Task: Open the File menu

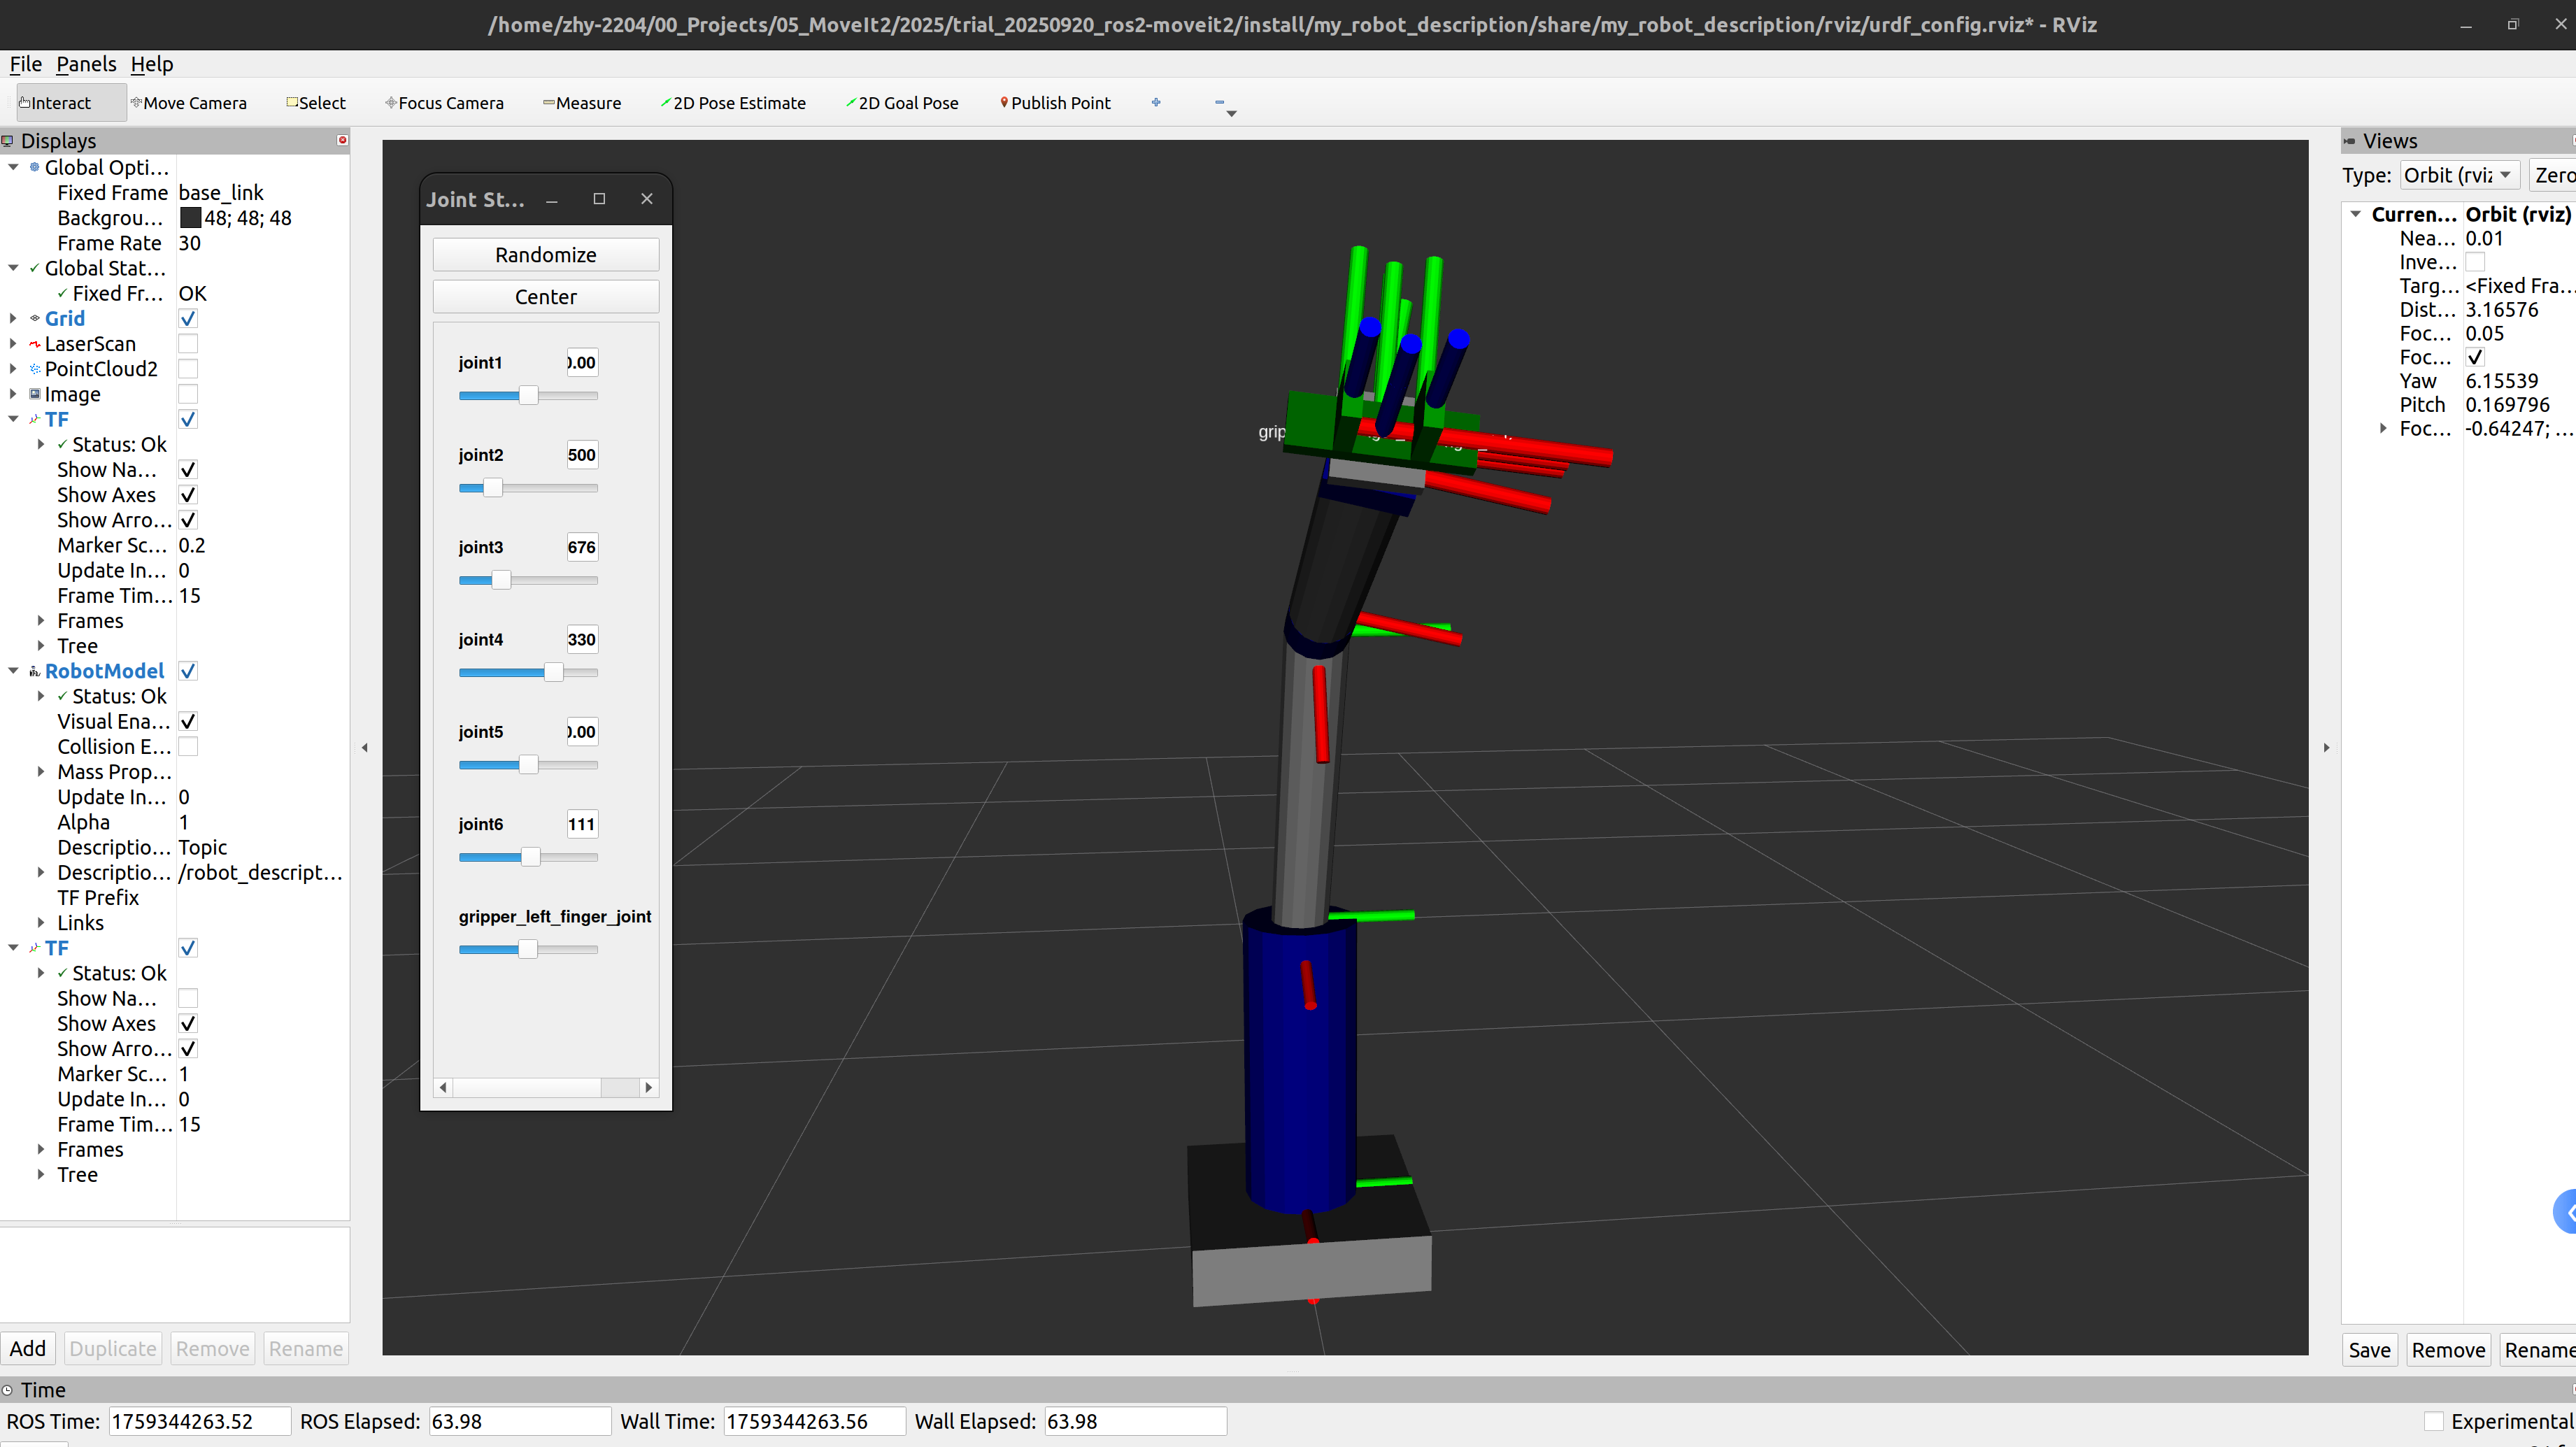Action: pyautogui.click(x=25, y=64)
